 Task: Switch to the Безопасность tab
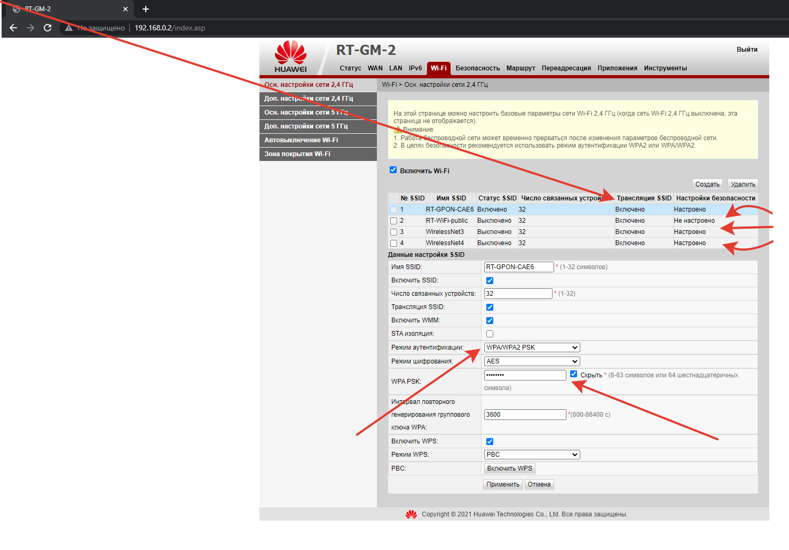[477, 68]
